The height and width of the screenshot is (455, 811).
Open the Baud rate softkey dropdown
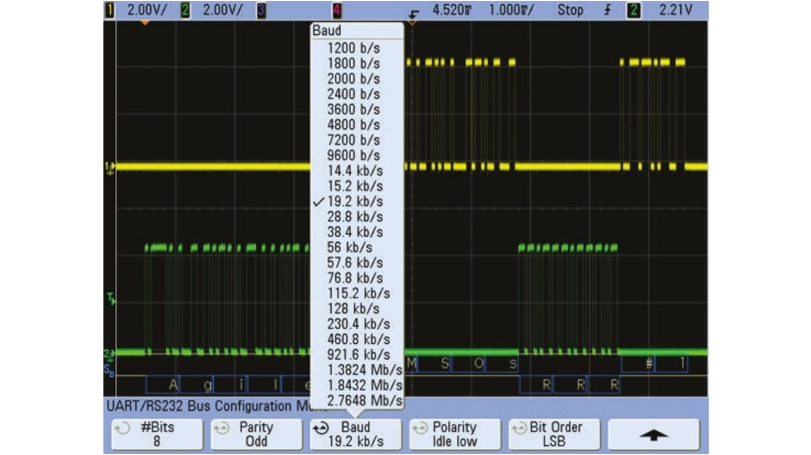coord(355,434)
